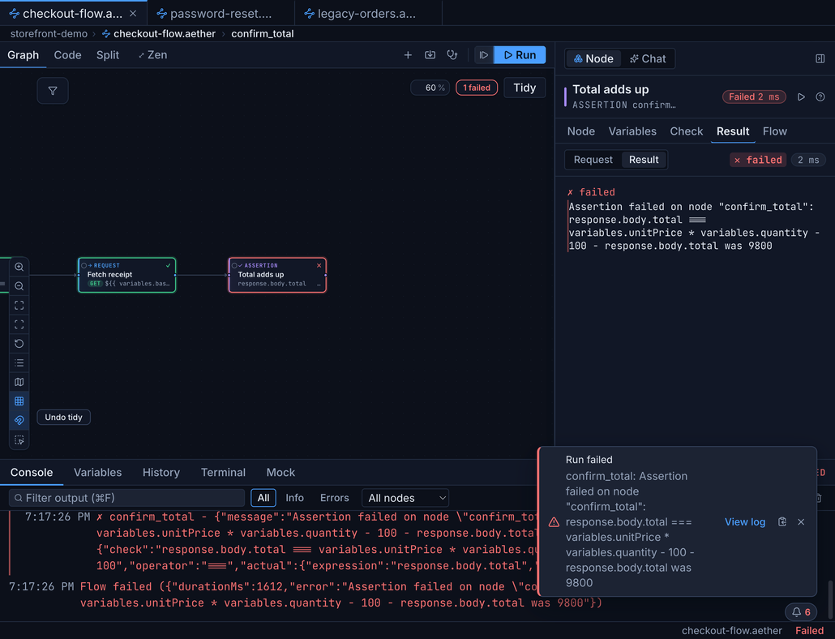Switch to the Split view tab
The image size is (835, 639).
tap(108, 55)
